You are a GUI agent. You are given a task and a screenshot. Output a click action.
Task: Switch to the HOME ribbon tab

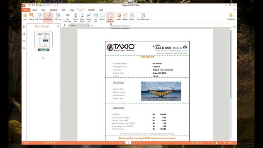pos(35,10)
